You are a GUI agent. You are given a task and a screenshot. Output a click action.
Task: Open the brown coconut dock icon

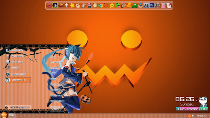tap(123, 6)
